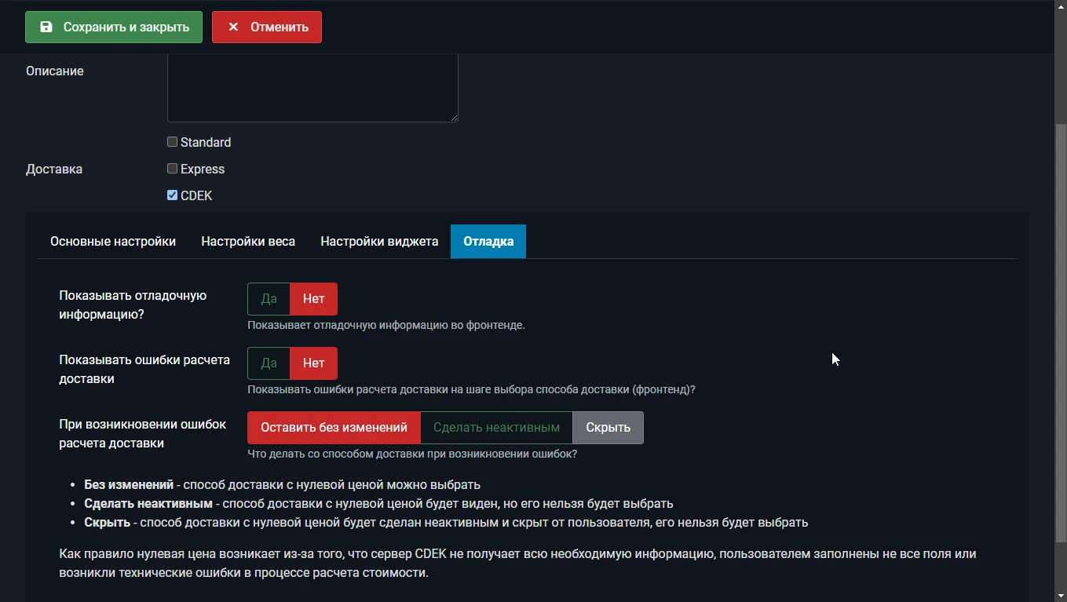Viewport: 1067px width, 602px height.
Task: Tick the Express delivery checkbox
Action: point(172,169)
